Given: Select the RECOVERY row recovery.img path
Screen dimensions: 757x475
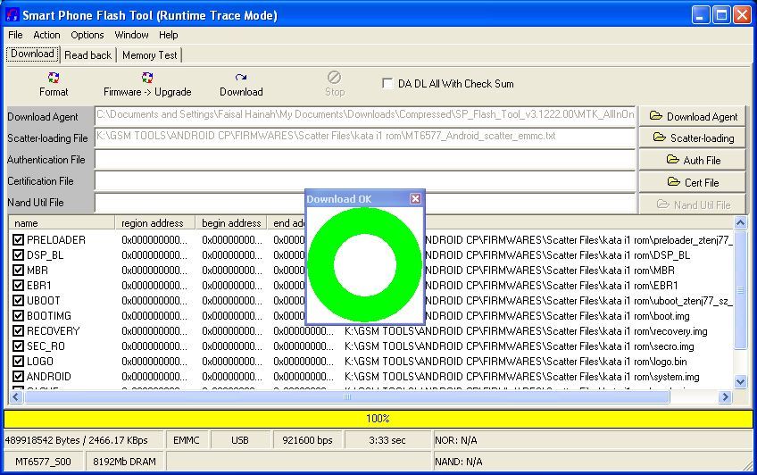Looking at the screenshot, I should tap(526, 331).
